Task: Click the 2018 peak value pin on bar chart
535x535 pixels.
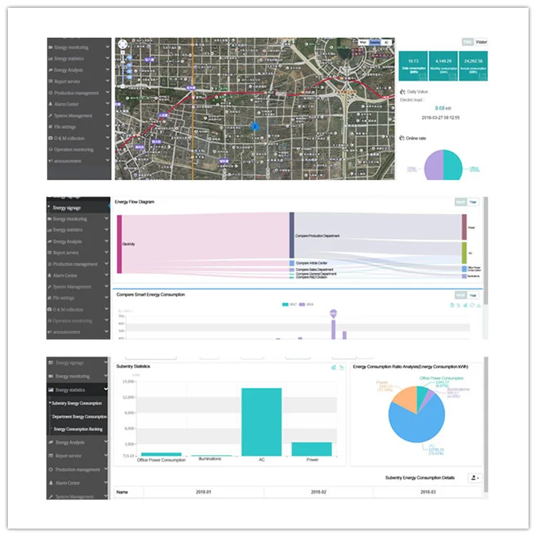Action: [x=333, y=313]
